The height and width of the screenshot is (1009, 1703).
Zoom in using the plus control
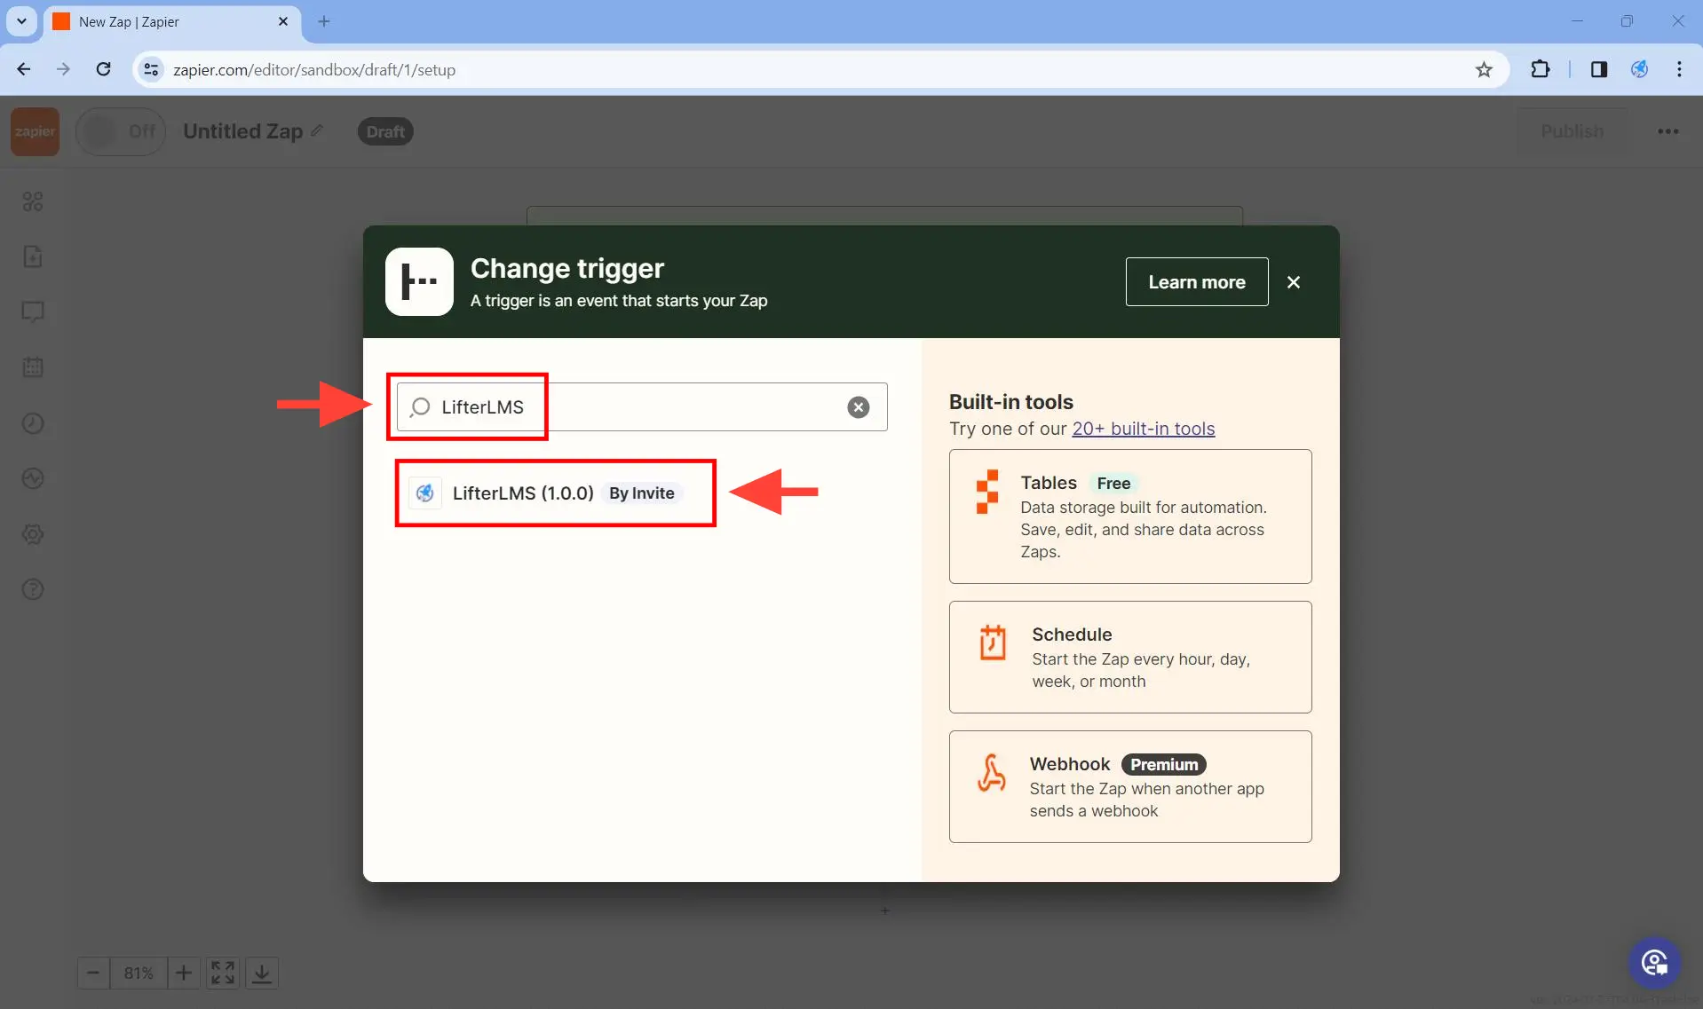pos(183,973)
